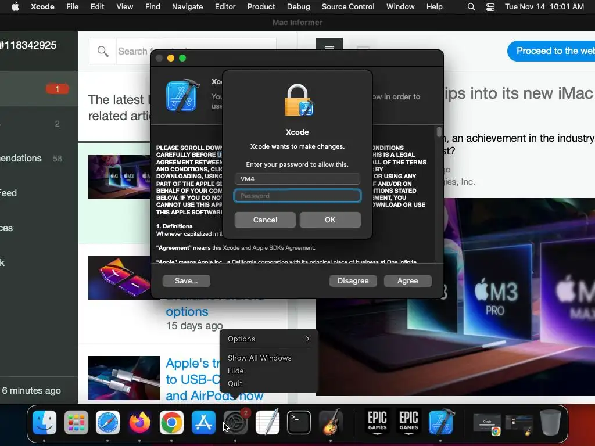Open Terminal from the Dock

299,422
